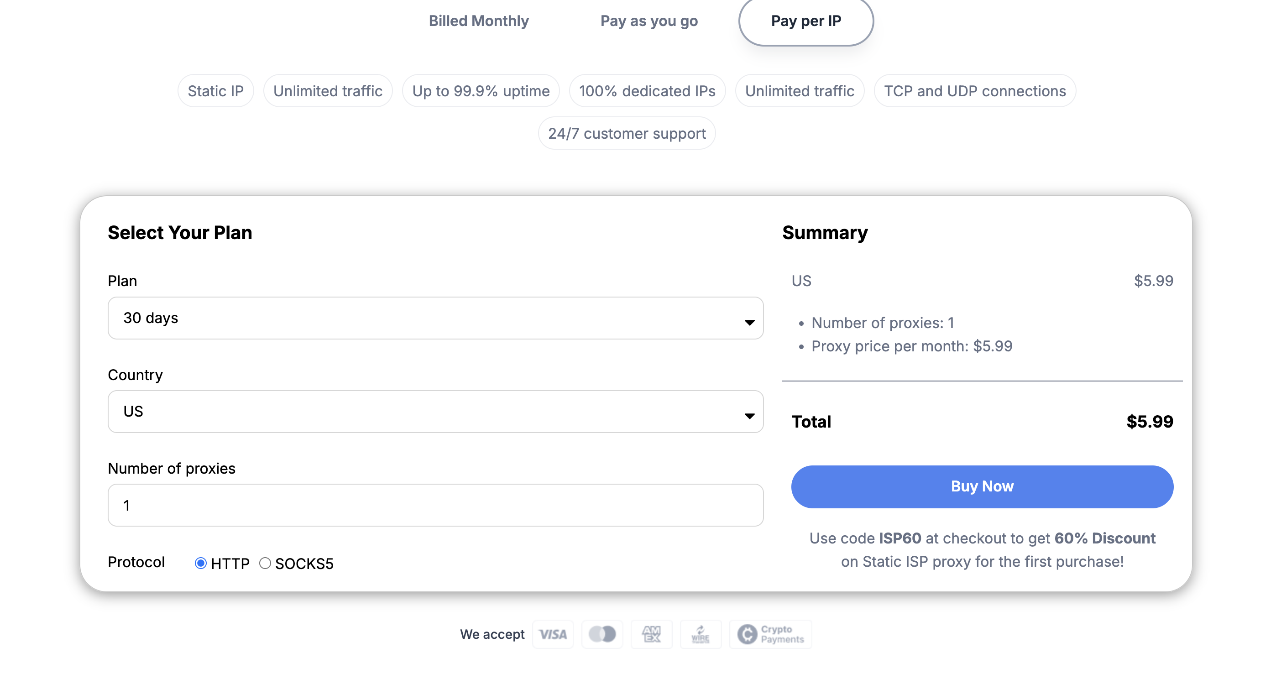Click the 24/7 customer support tag
Viewport: 1276px width, 679px height.
click(627, 133)
